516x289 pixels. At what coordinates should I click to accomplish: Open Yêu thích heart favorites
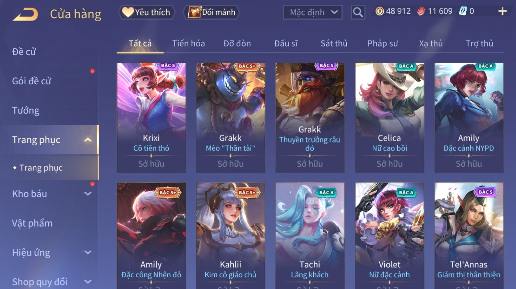[x=147, y=12]
